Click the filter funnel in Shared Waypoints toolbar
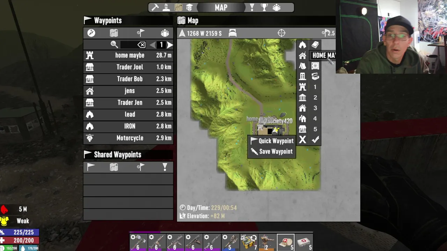The image size is (447, 251). pyautogui.click(x=165, y=167)
